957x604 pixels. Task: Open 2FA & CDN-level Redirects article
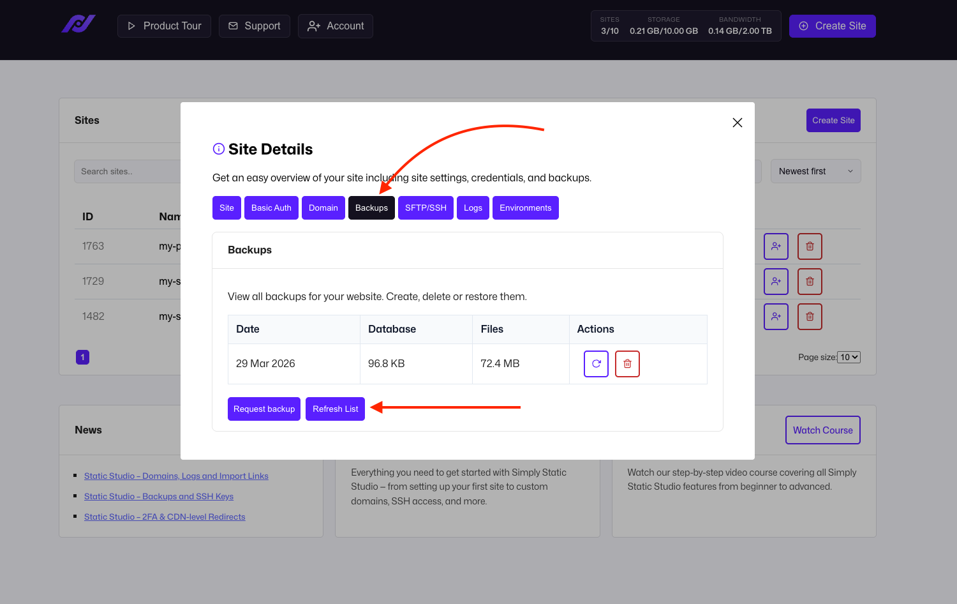[165, 517]
